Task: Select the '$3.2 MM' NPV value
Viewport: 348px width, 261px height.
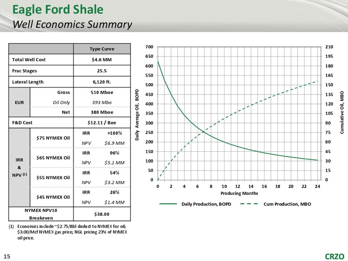Action: tap(114, 183)
